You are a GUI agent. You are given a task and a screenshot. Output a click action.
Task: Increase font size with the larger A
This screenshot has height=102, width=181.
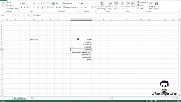point(41,3)
